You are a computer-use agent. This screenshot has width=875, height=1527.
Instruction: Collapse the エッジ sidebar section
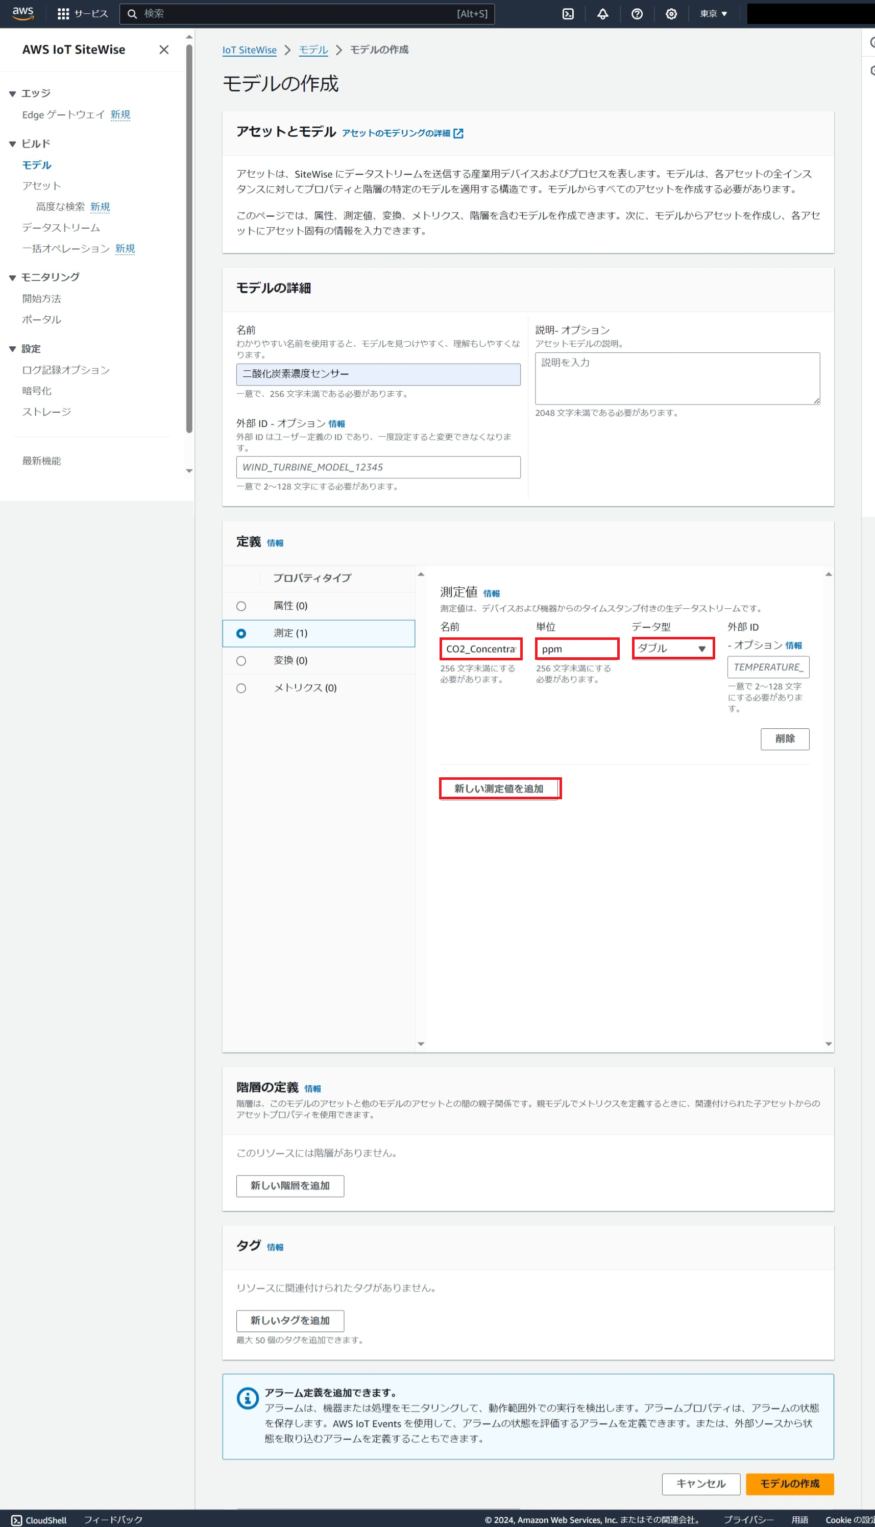pos(12,94)
